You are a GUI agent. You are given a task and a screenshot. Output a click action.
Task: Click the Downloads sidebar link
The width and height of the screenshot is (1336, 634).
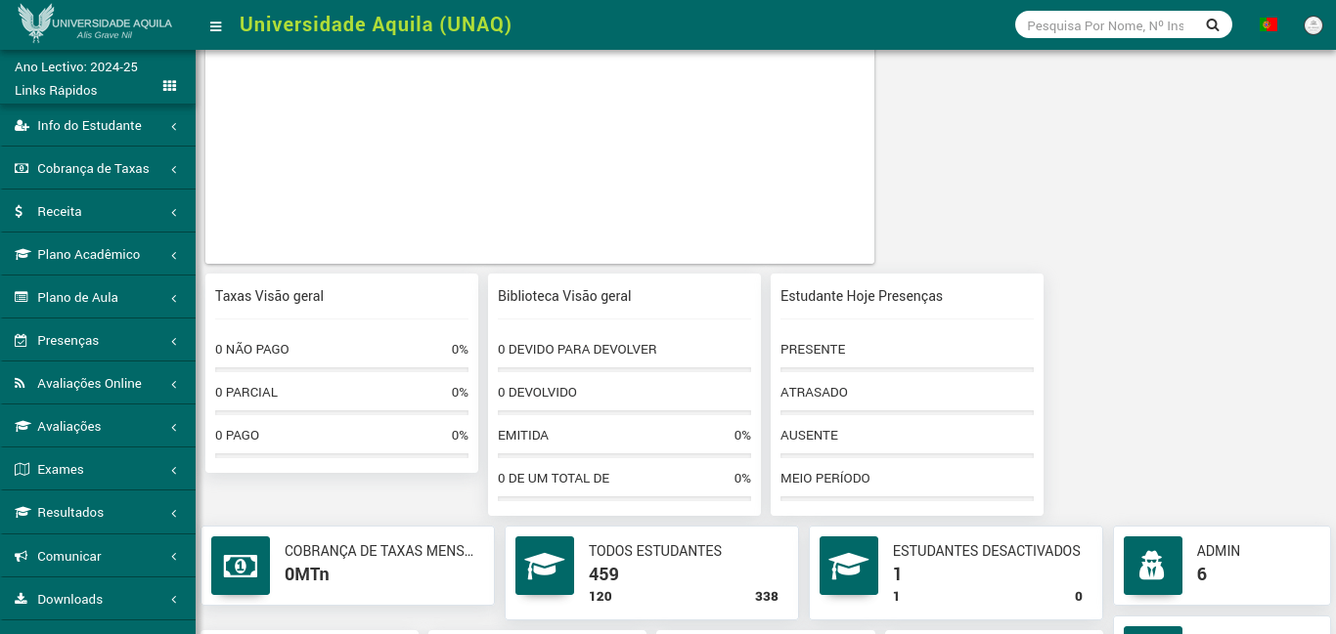(x=69, y=599)
